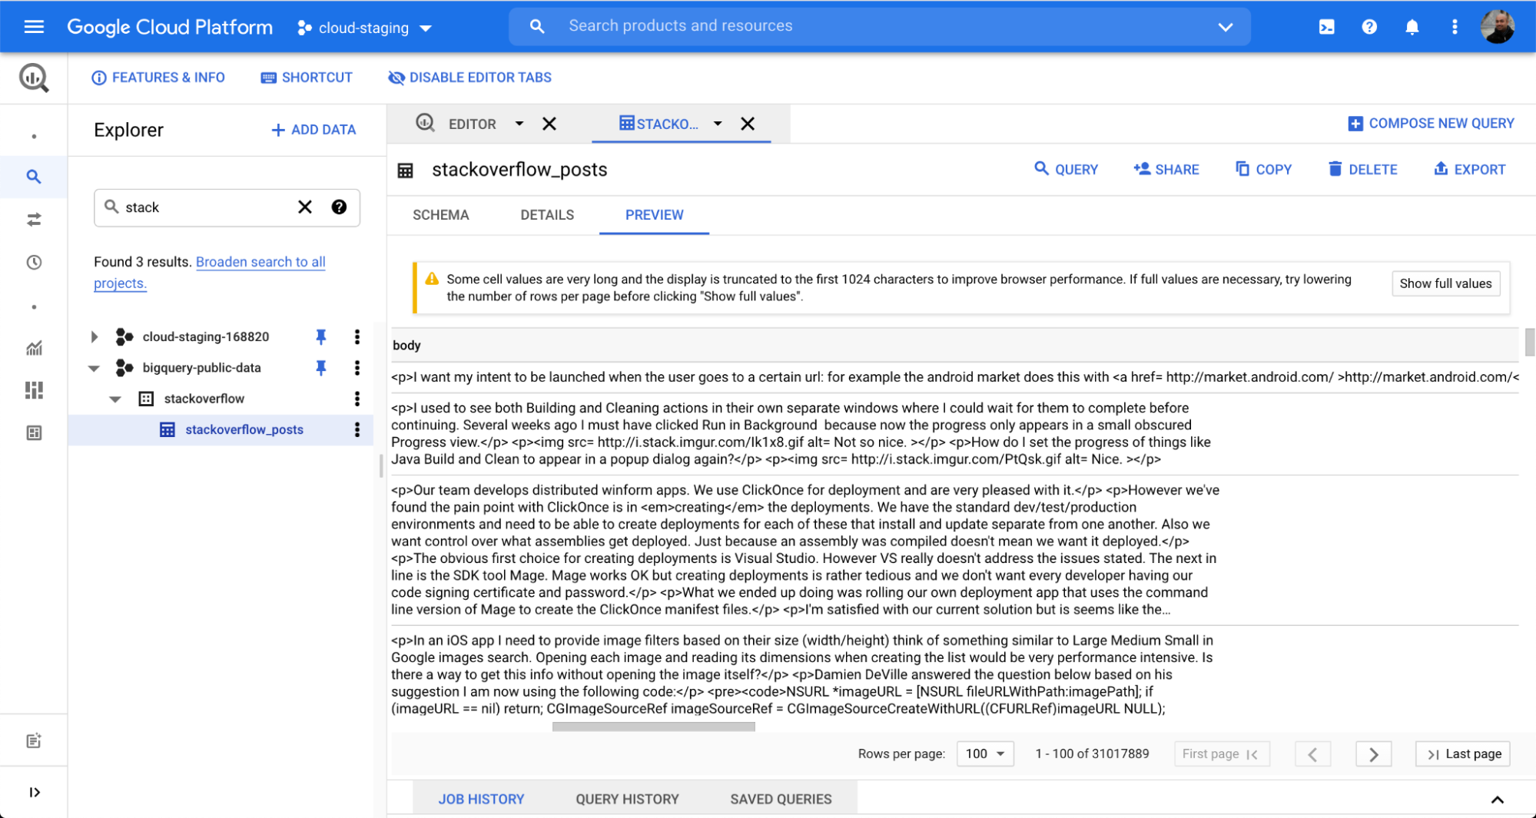
Task: Open dropdown arrow on the EDITOR tab
Action: pyautogui.click(x=519, y=124)
